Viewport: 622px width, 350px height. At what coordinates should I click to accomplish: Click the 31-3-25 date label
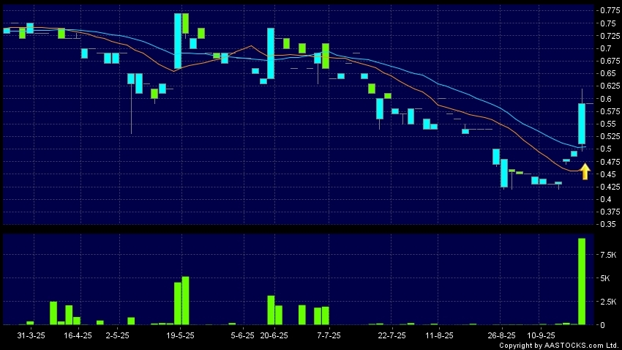(x=31, y=335)
